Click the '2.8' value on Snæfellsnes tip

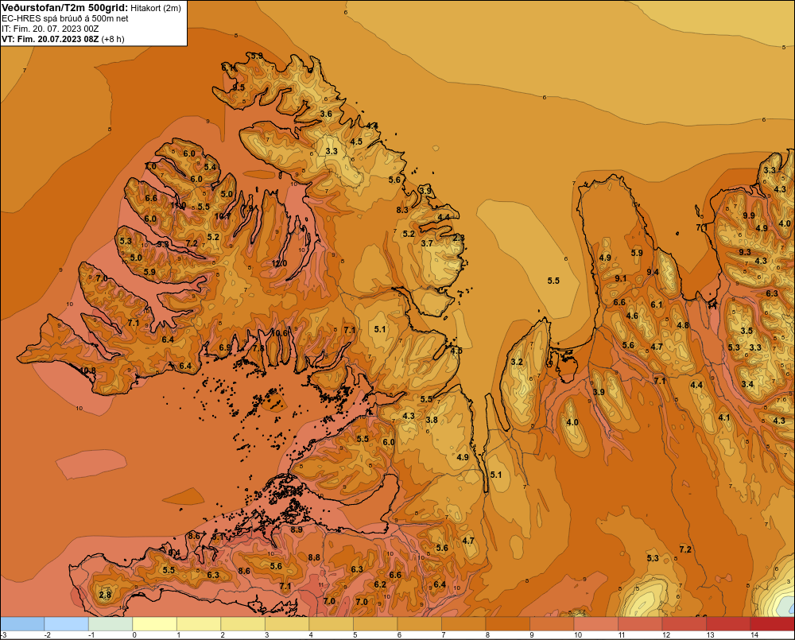coord(105,595)
